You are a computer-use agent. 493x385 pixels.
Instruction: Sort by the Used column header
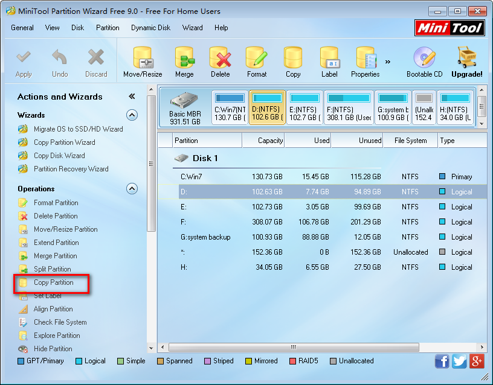click(308, 141)
